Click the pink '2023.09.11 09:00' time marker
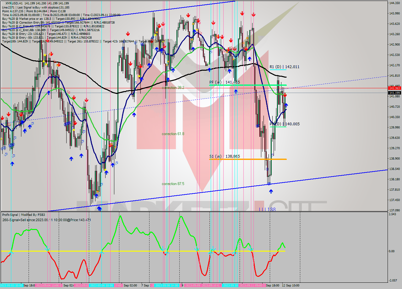This screenshot has height=289, width=402. tap(253, 286)
